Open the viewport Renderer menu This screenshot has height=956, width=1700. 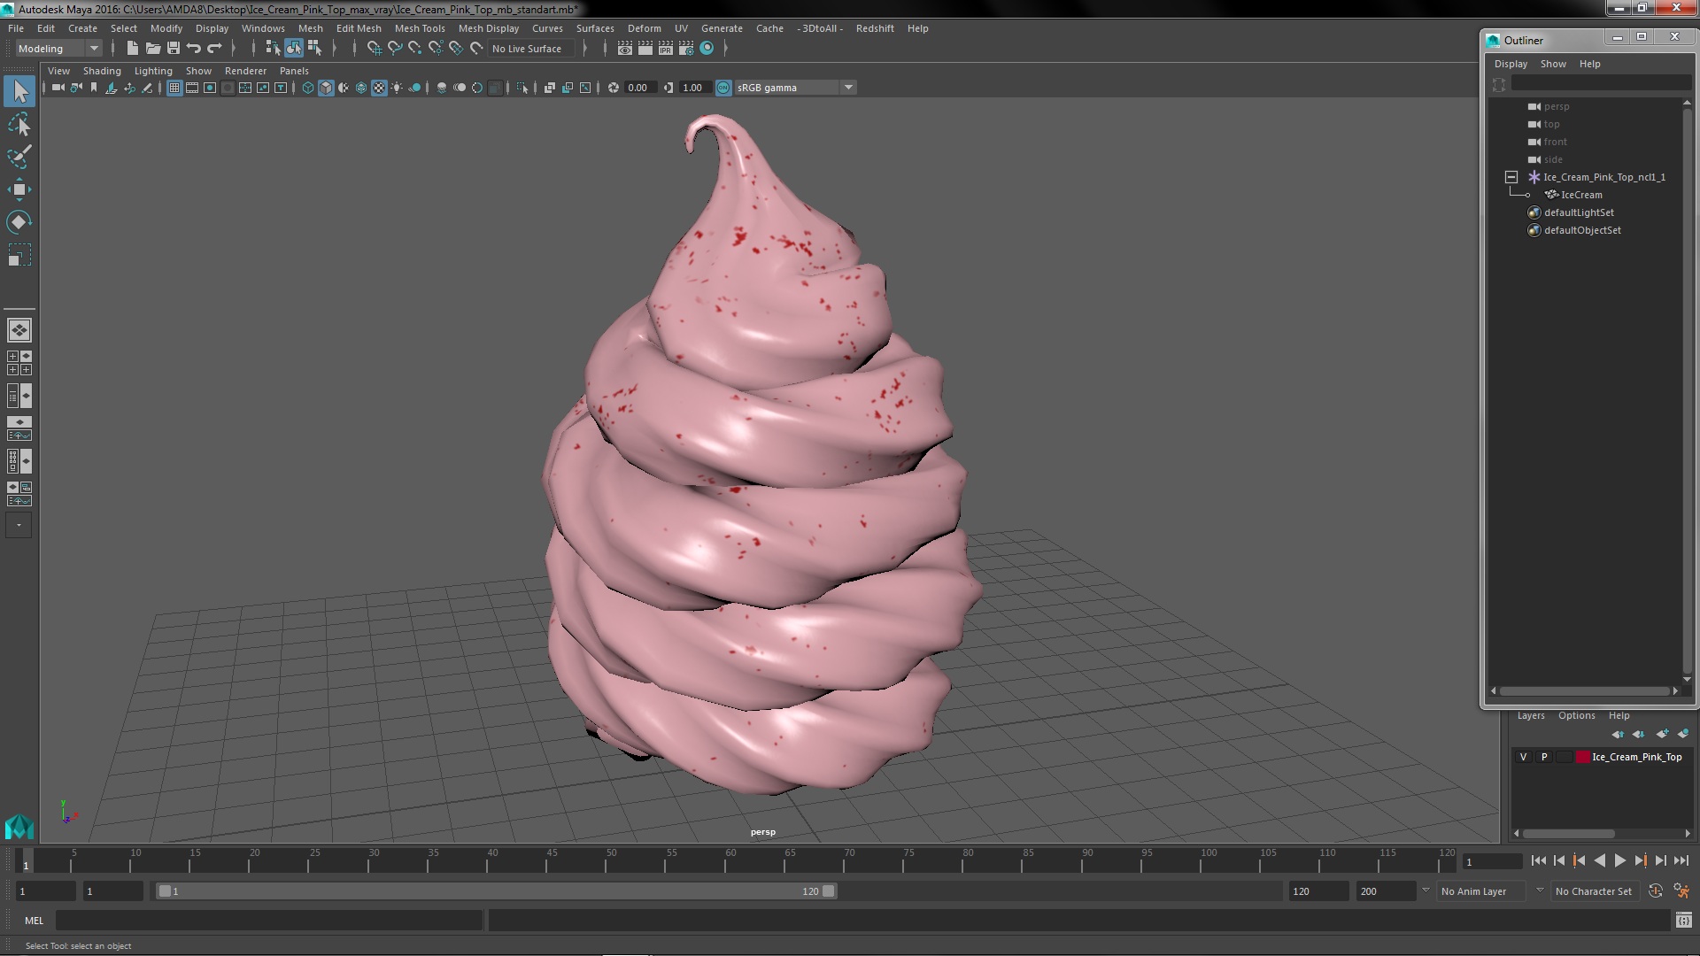(245, 71)
